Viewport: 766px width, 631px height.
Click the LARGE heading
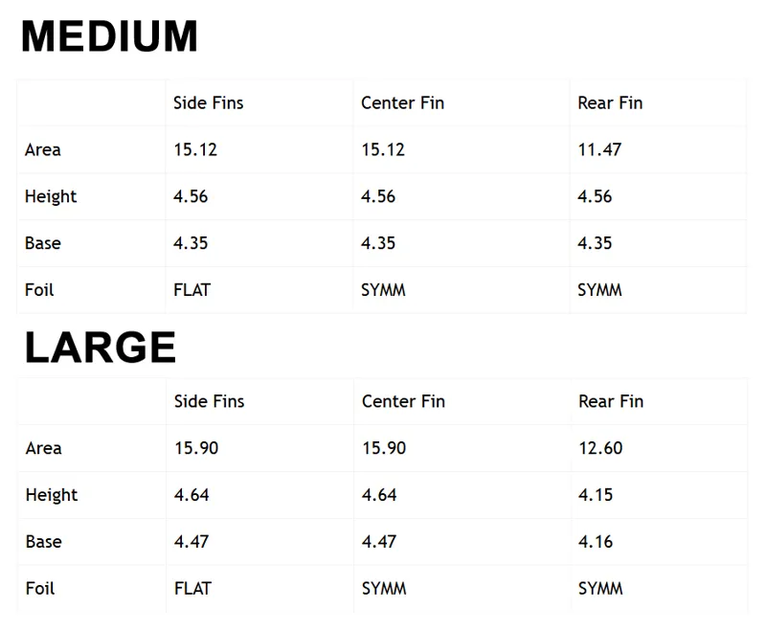101,348
